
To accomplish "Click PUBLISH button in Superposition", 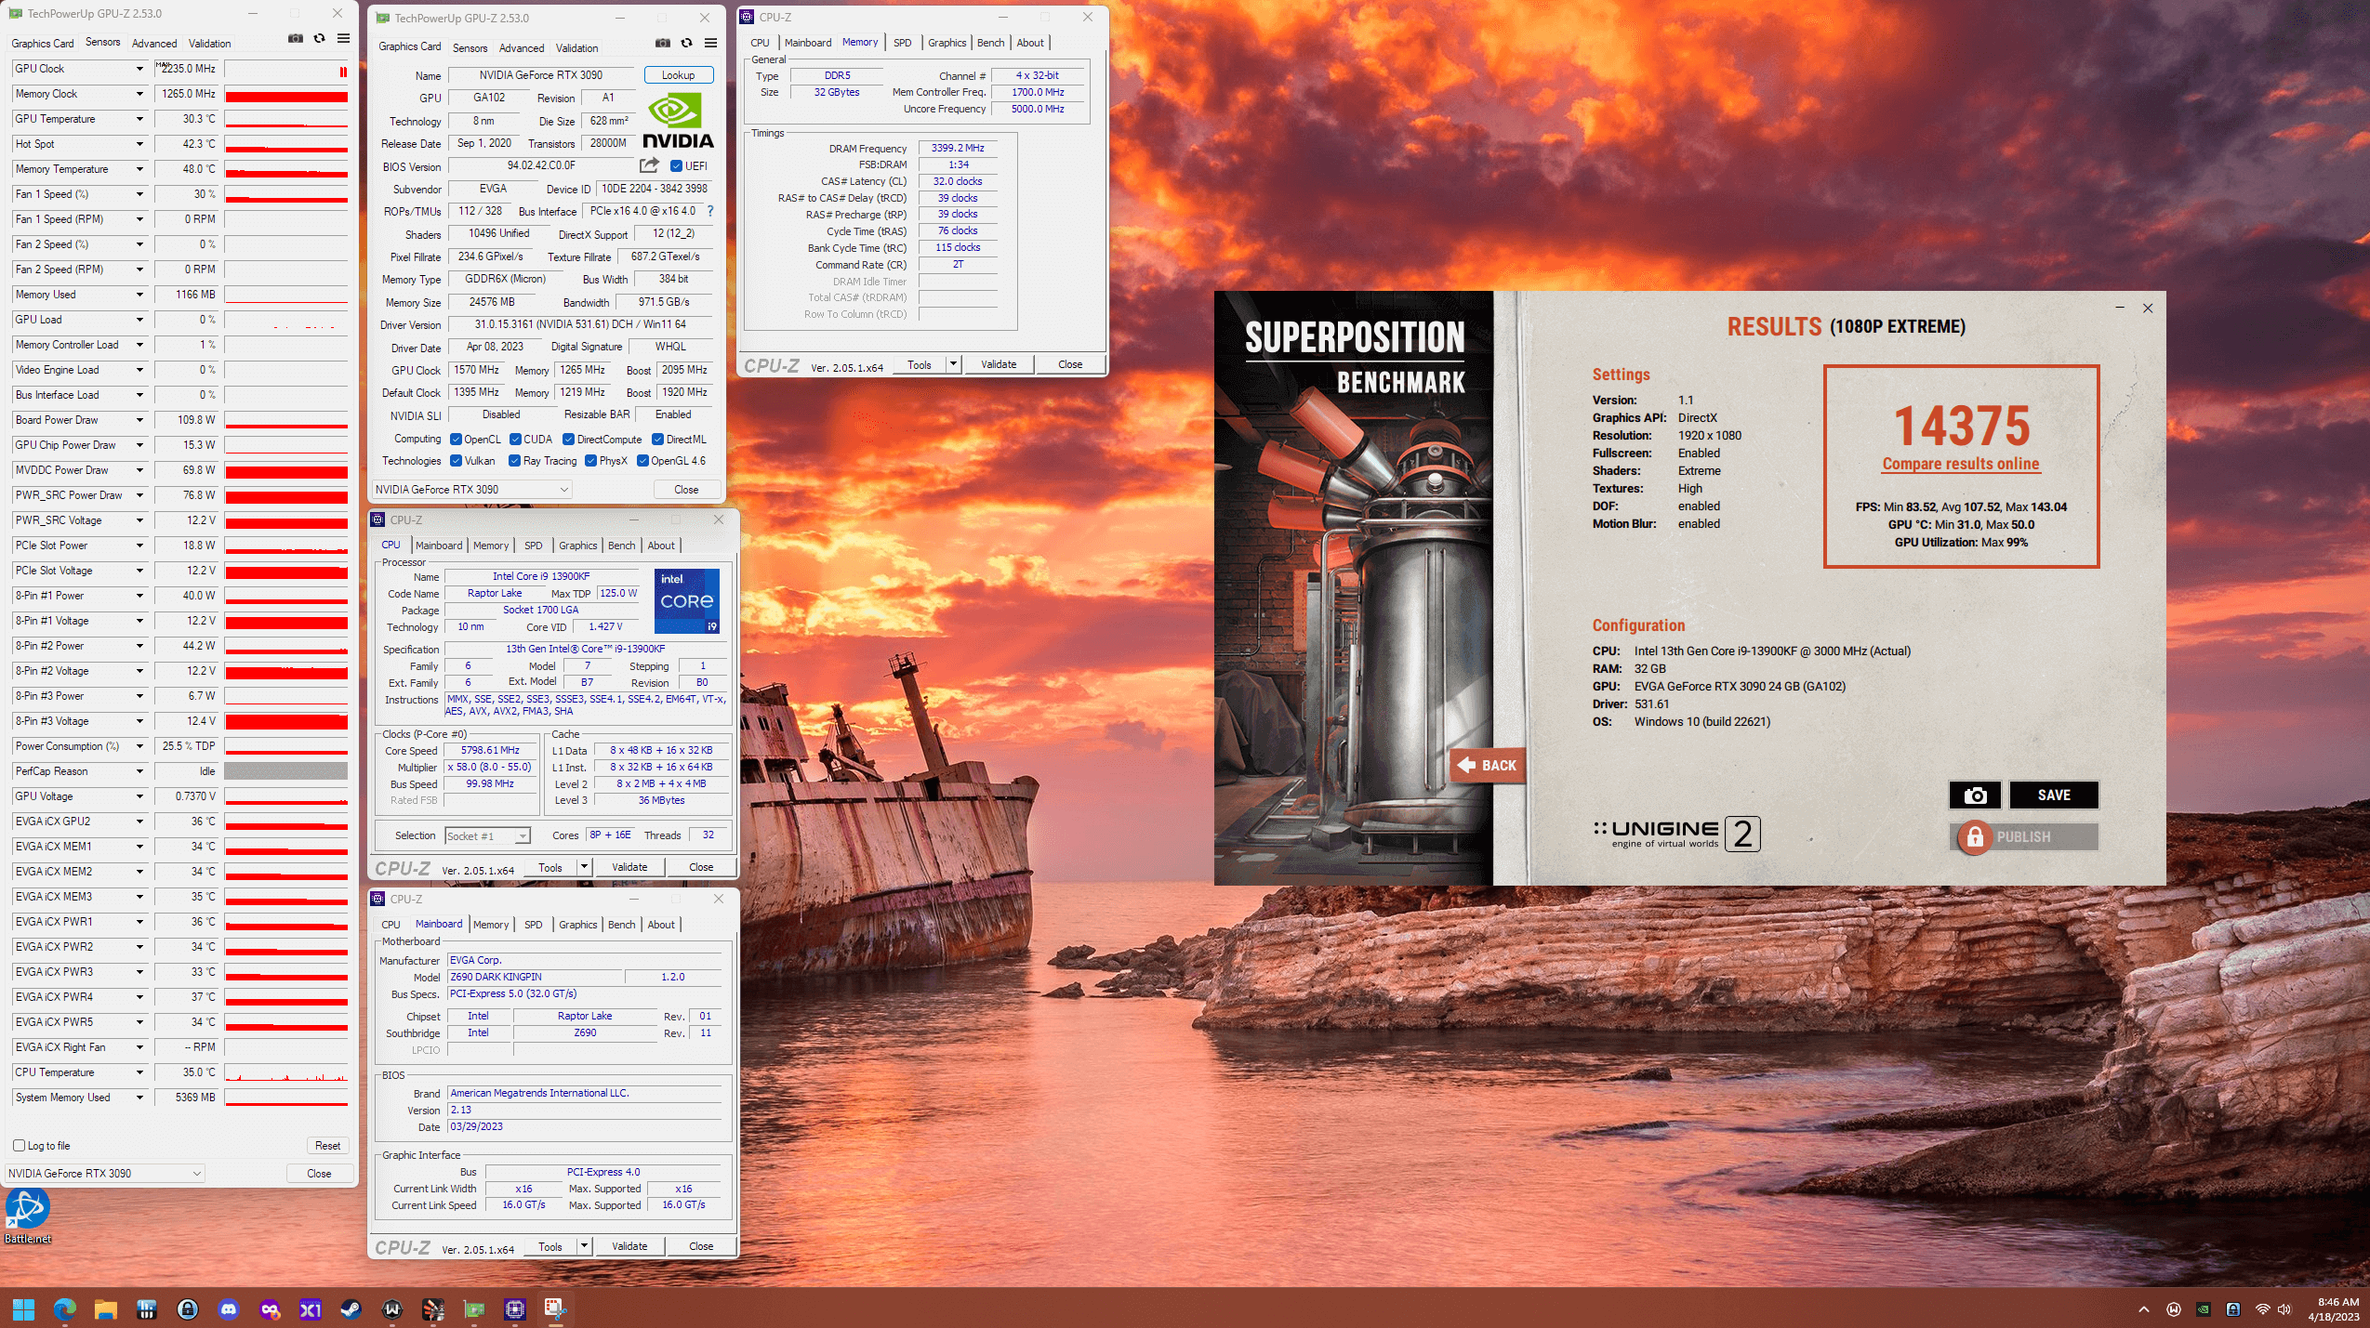I will click(2023, 837).
